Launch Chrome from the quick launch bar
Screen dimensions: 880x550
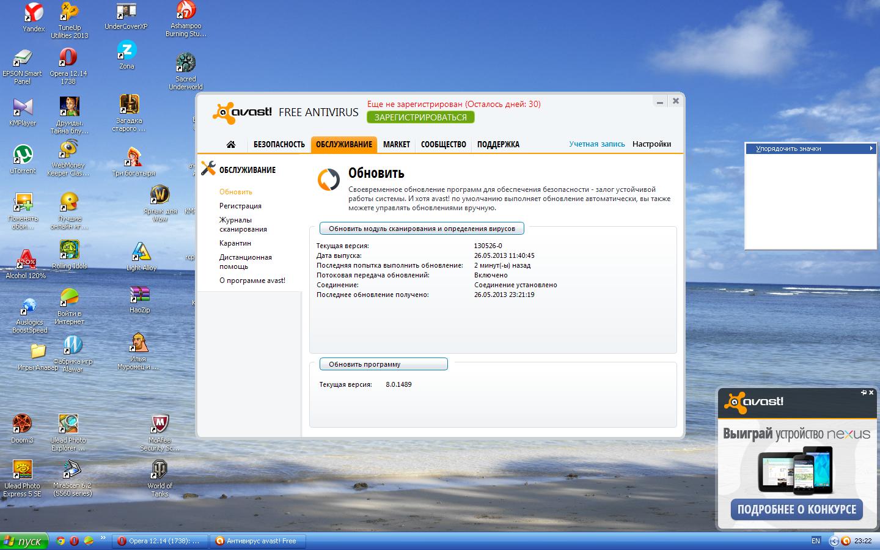(61, 541)
